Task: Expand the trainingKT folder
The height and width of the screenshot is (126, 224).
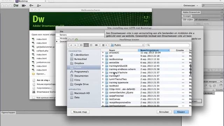Action: pyautogui.click(x=103, y=76)
